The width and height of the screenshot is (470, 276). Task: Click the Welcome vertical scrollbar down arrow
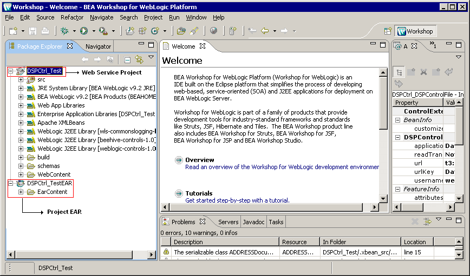pos(383,198)
